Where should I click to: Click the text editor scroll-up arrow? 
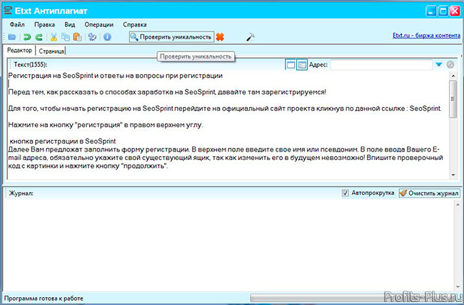[x=453, y=76]
